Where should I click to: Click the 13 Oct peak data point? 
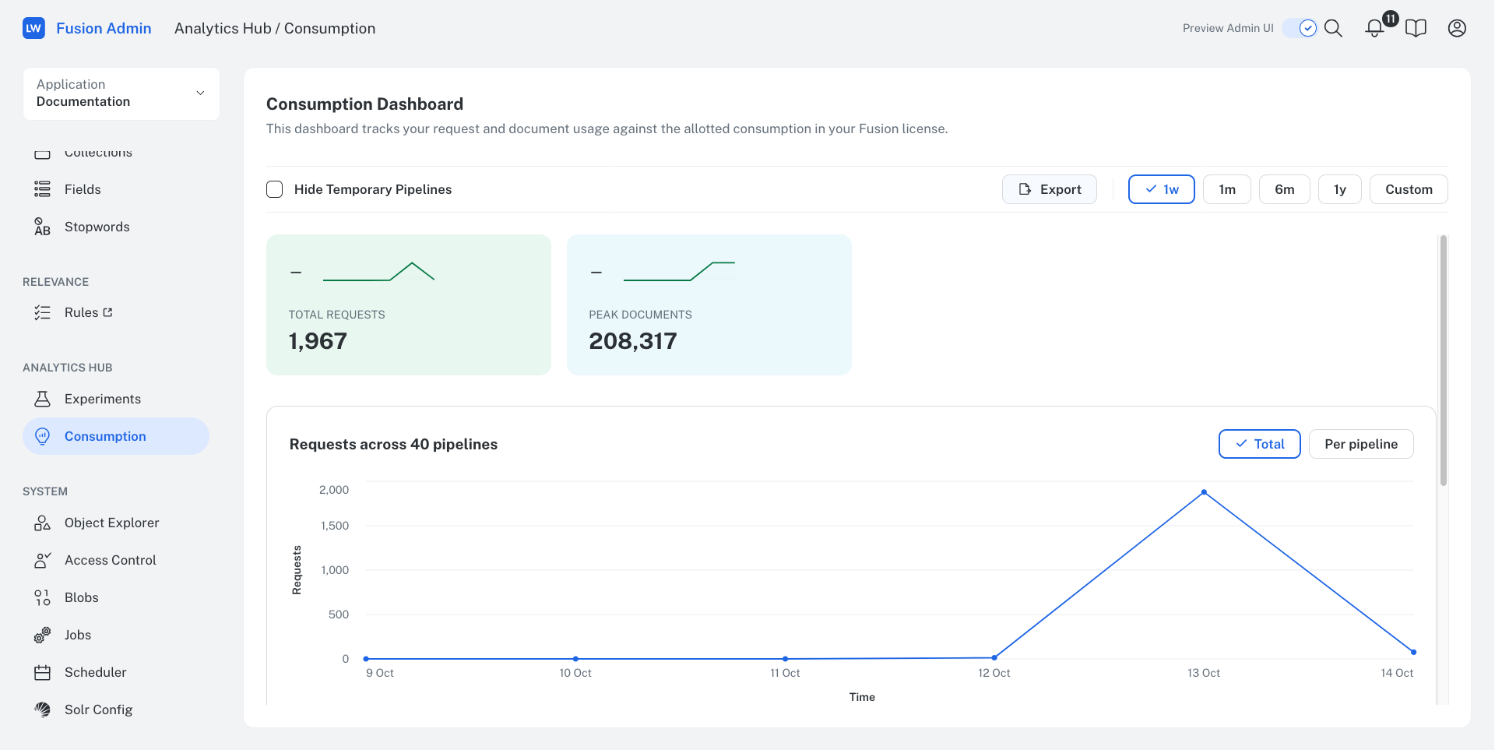[1204, 492]
